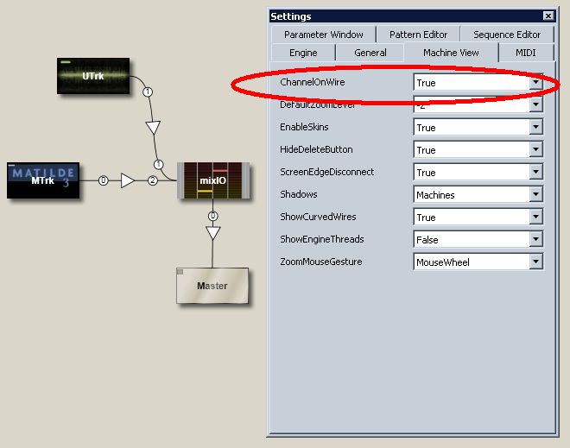Click channel 2 circle near mixIO input

click(x=153, y=180)
